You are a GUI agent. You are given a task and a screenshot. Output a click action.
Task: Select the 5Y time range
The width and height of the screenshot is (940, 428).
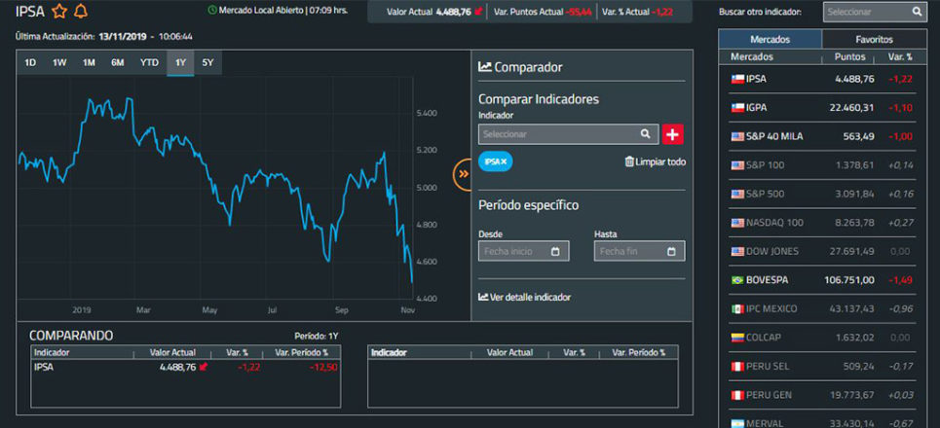[207, 63]
